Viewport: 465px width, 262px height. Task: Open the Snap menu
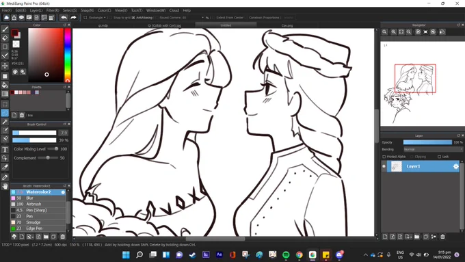click(x=88, y=10)
